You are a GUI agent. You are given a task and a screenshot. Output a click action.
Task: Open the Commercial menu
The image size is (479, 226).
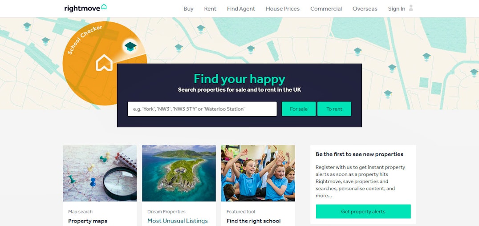(x=326, y=8)
